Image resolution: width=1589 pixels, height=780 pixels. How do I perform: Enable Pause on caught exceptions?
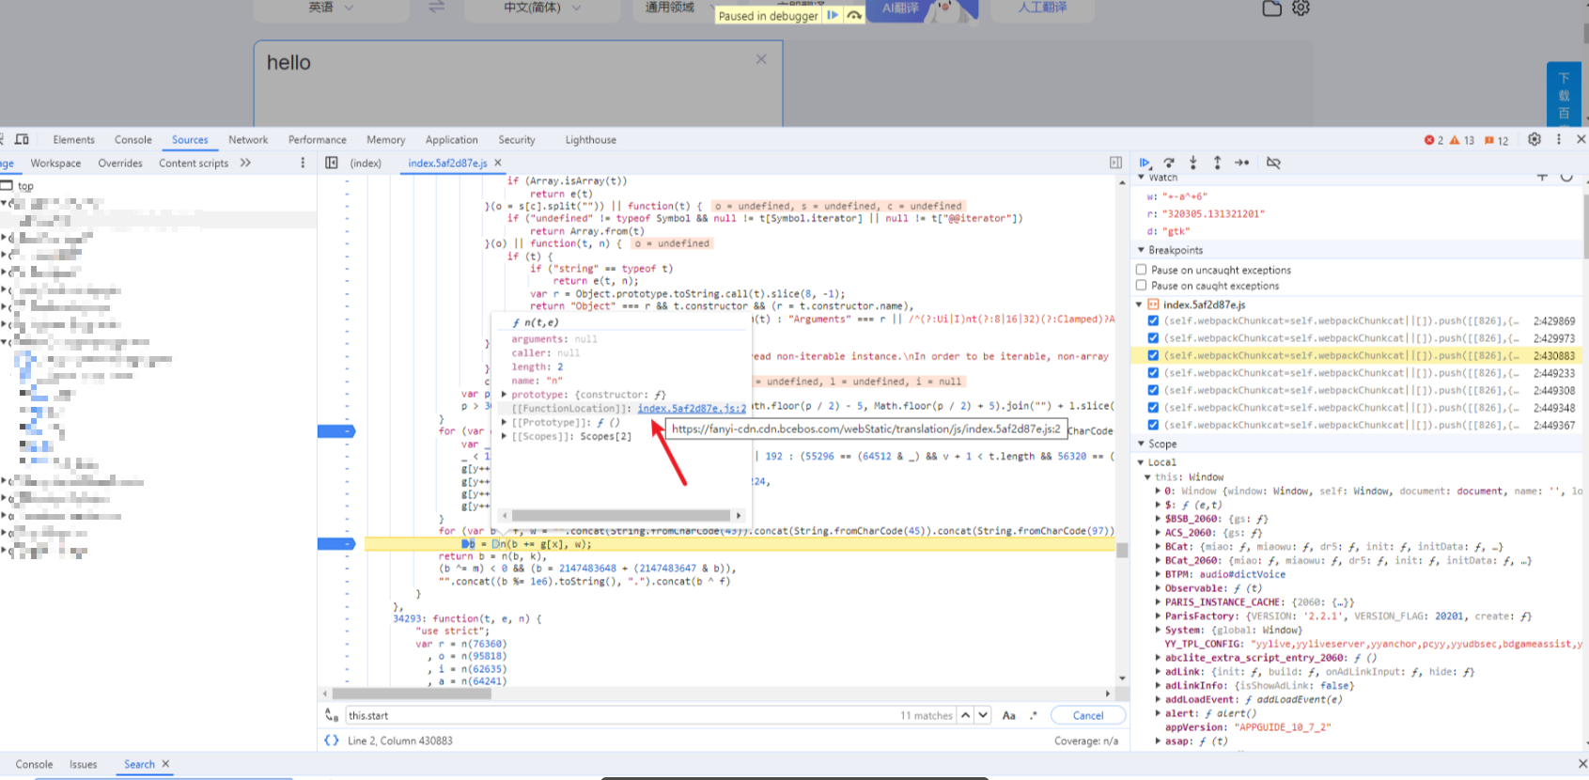1141,286
